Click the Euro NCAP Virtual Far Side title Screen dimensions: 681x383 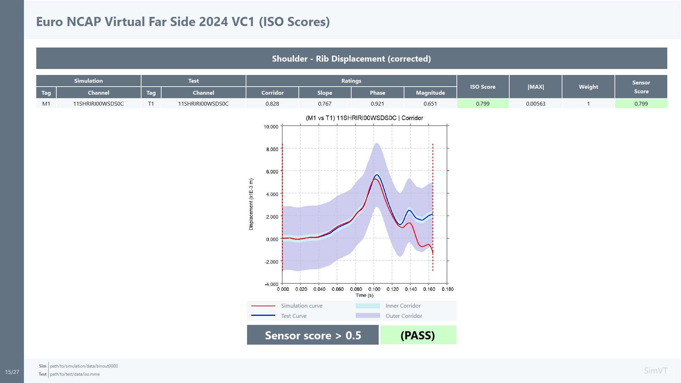[183, 22]
